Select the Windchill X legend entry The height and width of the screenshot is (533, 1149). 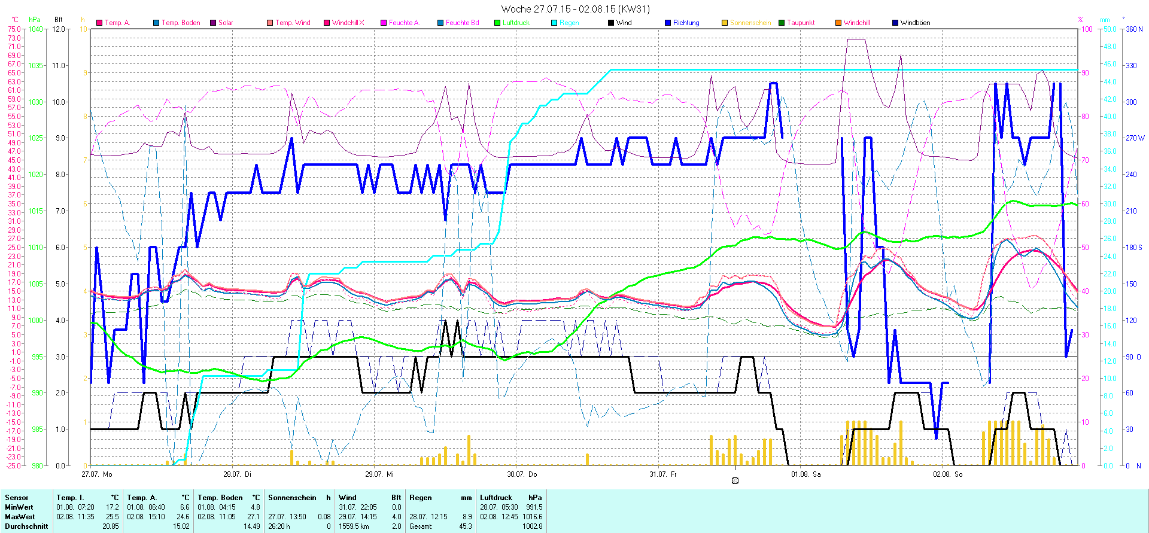tap(348, 23)
